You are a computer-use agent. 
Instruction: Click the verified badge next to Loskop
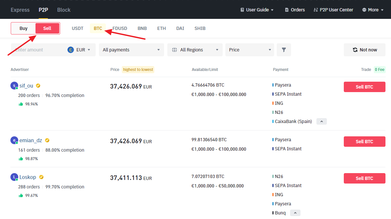click(x=41, y=177)
